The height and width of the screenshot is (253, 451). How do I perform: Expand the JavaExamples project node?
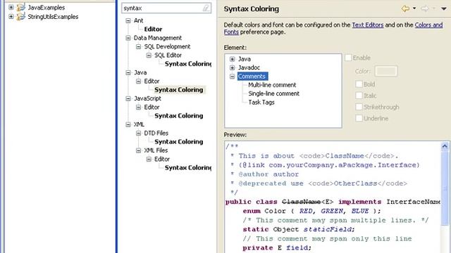[x=11, y=8]
